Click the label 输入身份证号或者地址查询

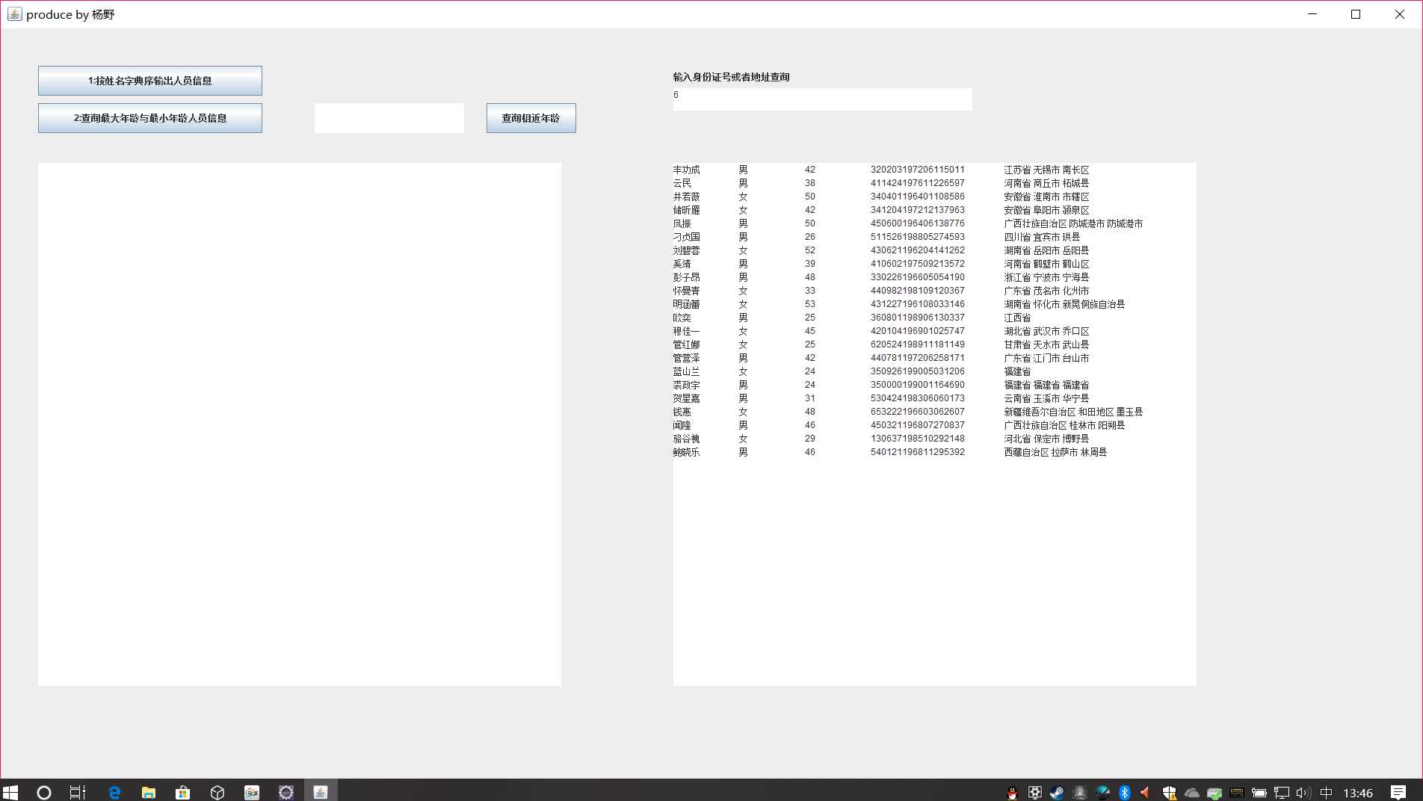[731, 77]
